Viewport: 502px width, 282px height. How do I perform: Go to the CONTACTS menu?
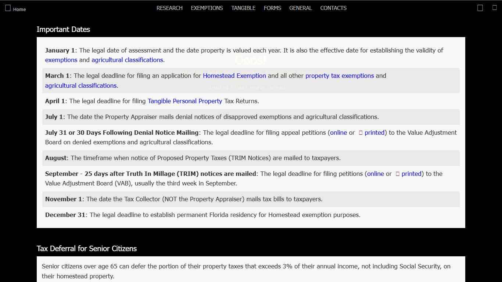pyautogui.click(x=333, y=8)
